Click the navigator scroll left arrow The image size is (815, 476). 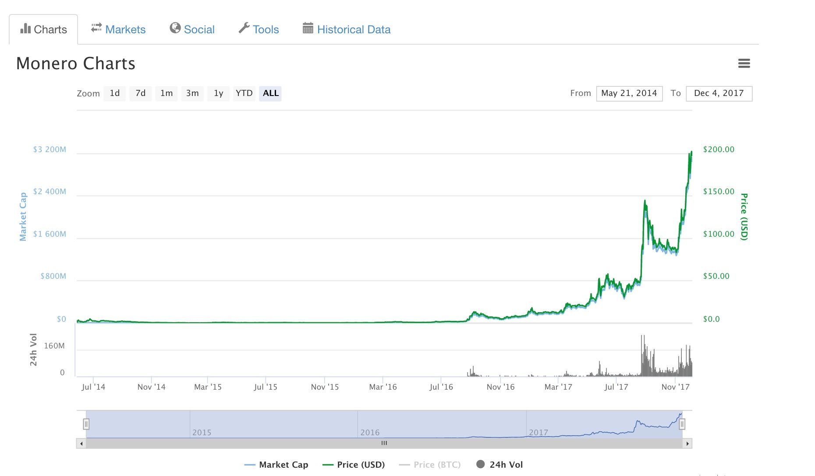81,444
